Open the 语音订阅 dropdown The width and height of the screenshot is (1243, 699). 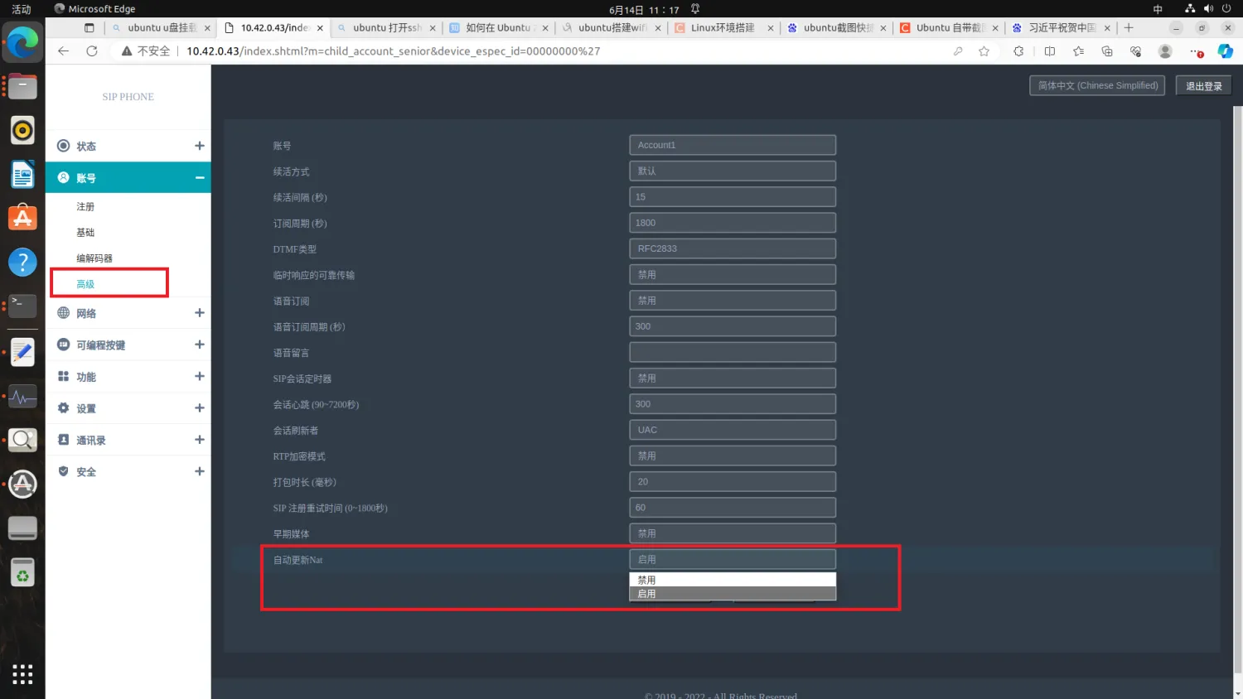click(733, 300)
